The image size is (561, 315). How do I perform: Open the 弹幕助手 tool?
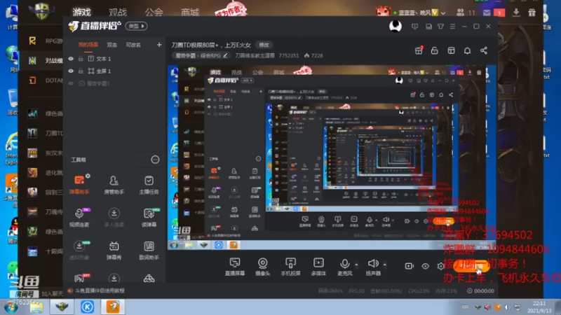pyautogui.click(x=79, y=185)
